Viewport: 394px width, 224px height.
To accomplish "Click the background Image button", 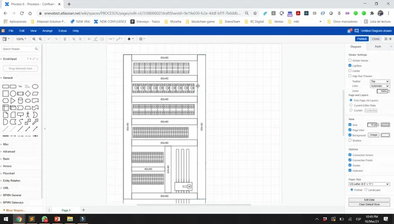I will (373, 135).
